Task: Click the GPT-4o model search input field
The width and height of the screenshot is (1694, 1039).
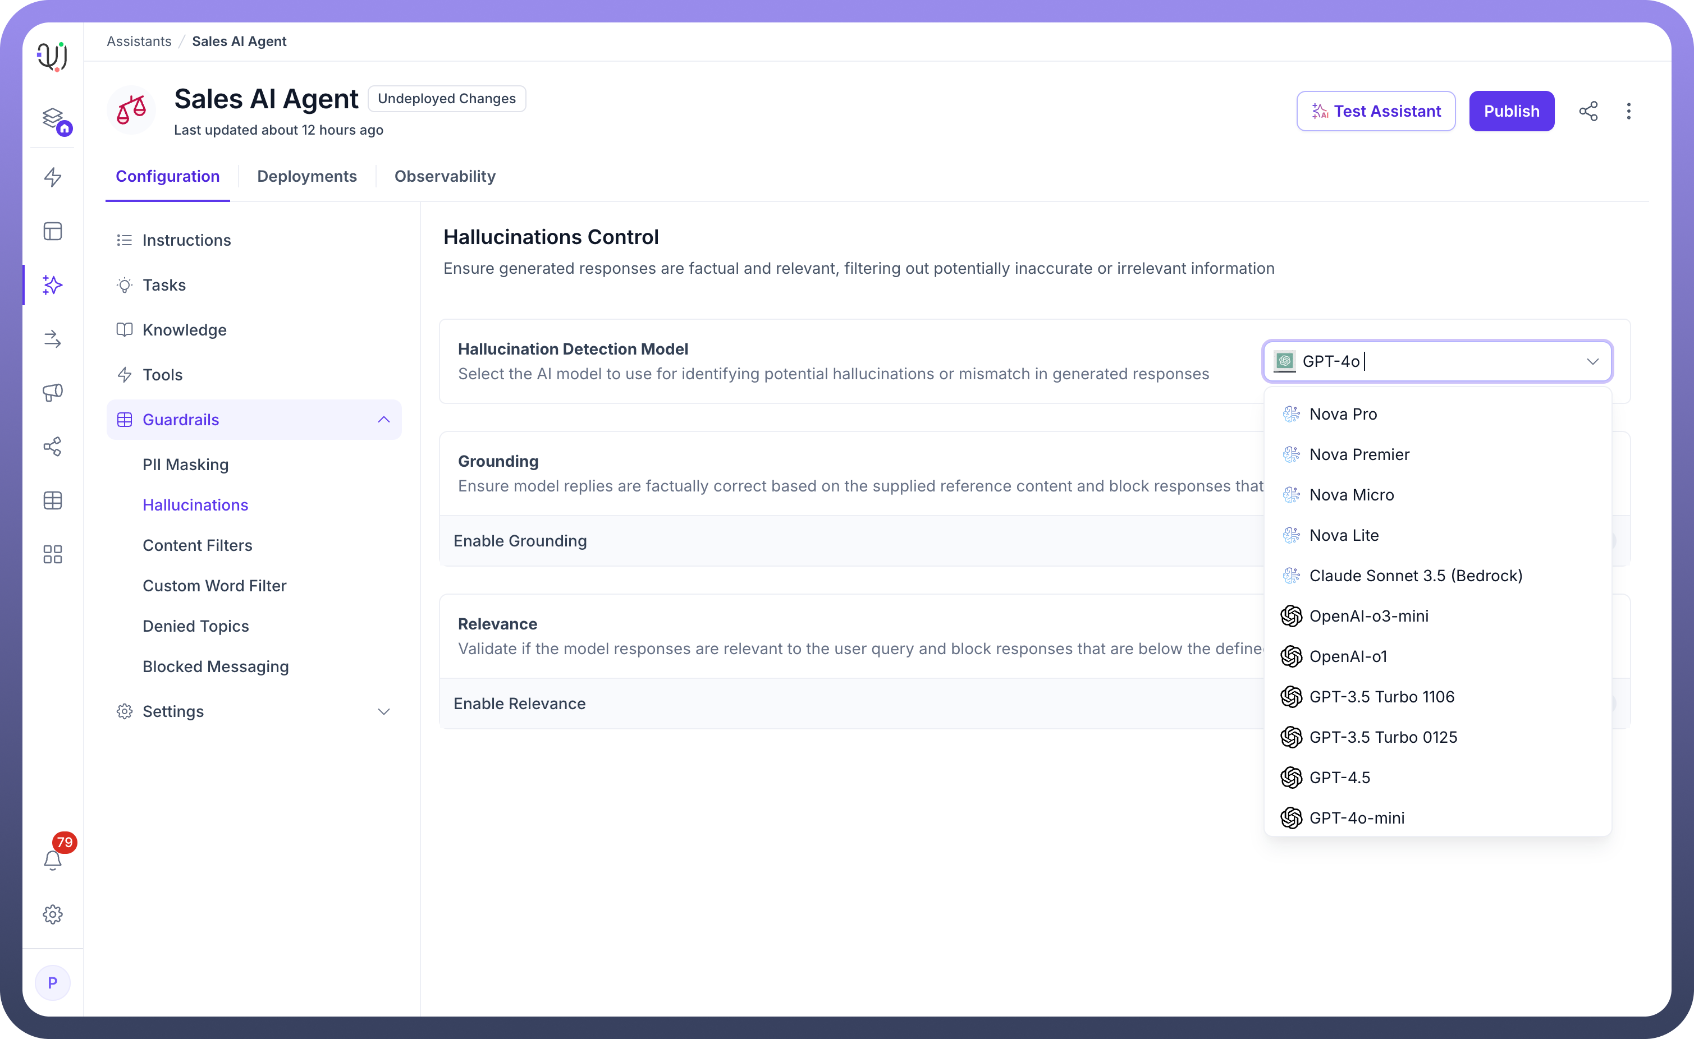Action: [x=1430, y=361]
